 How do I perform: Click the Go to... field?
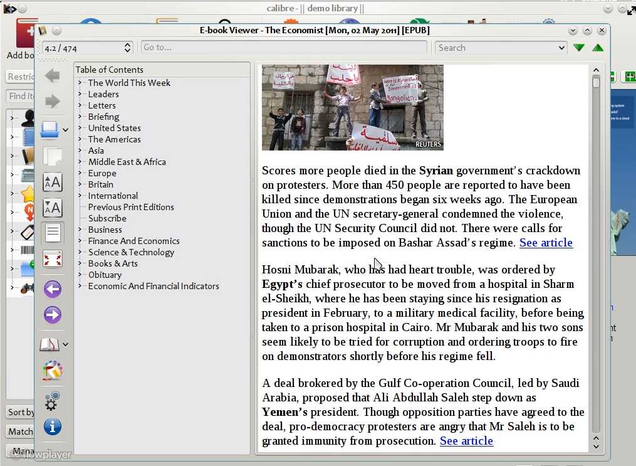tap(283, 48)
